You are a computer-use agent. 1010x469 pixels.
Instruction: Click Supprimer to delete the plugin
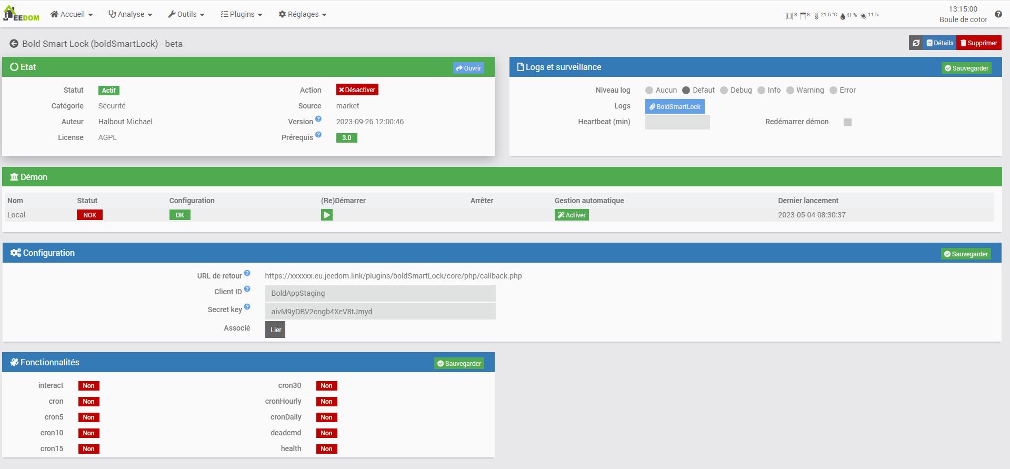(x=979, y=43)
